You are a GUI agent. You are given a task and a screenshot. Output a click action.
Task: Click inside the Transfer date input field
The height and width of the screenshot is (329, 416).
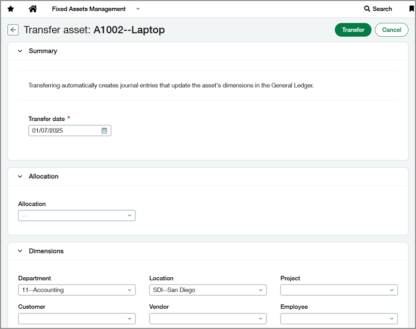tap(62, 130)
